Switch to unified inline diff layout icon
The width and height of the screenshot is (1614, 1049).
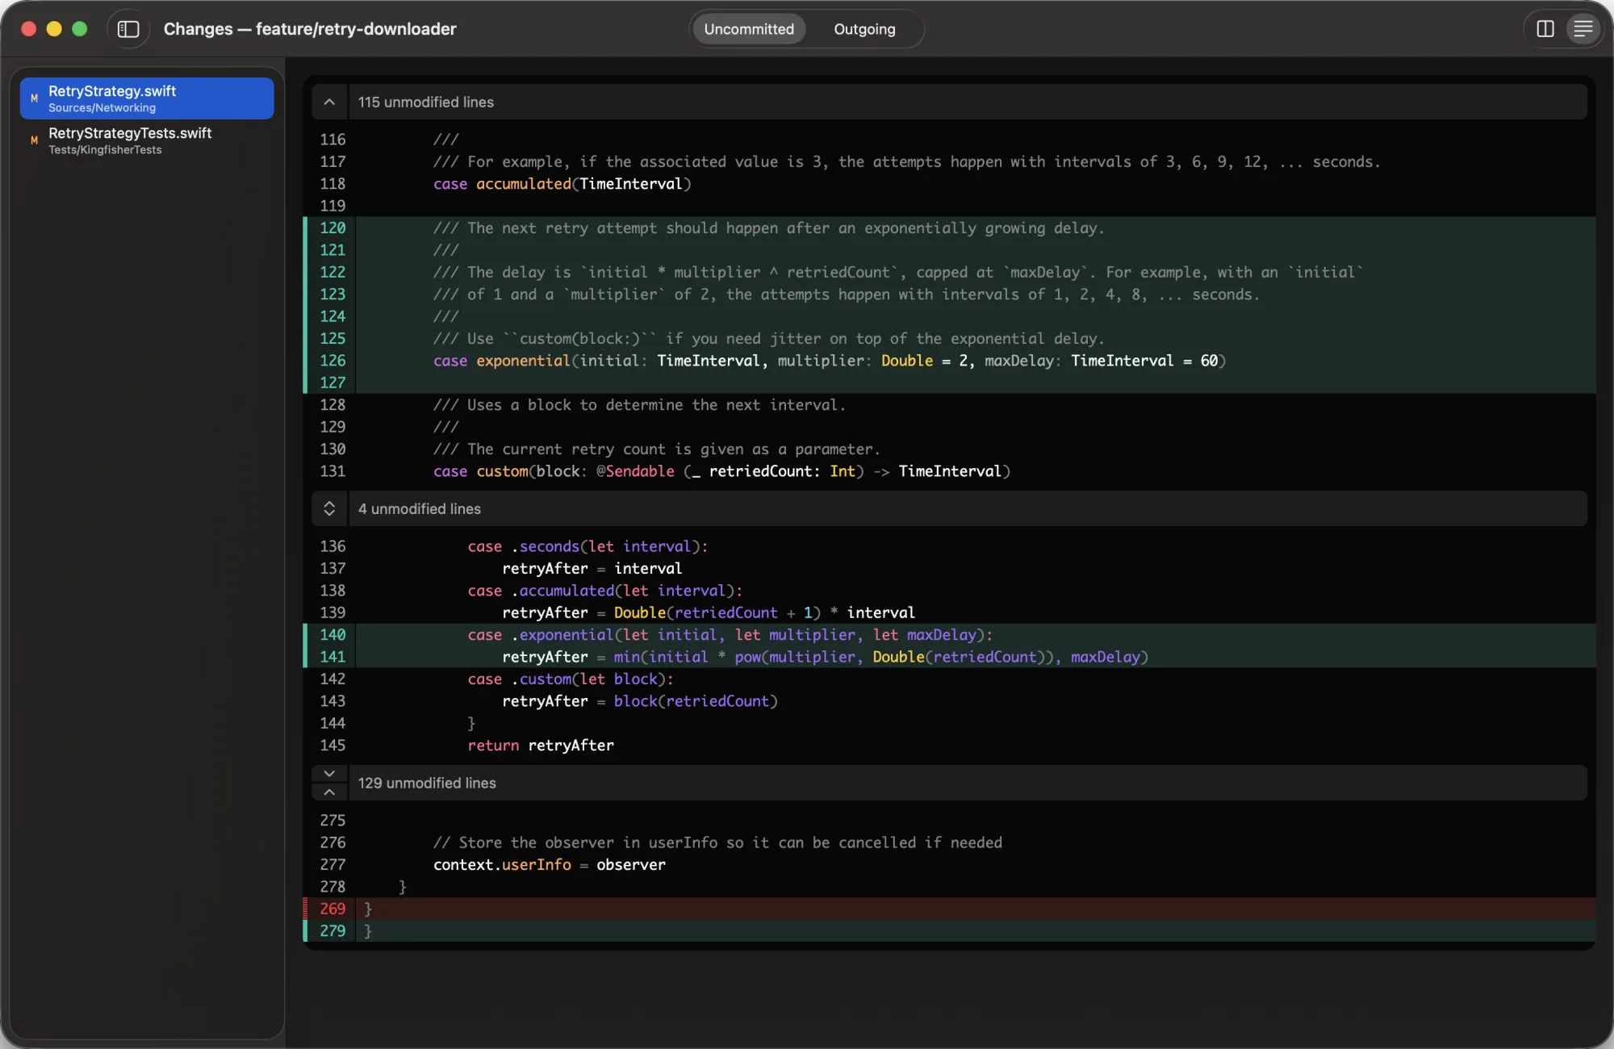pos(1583,29)
